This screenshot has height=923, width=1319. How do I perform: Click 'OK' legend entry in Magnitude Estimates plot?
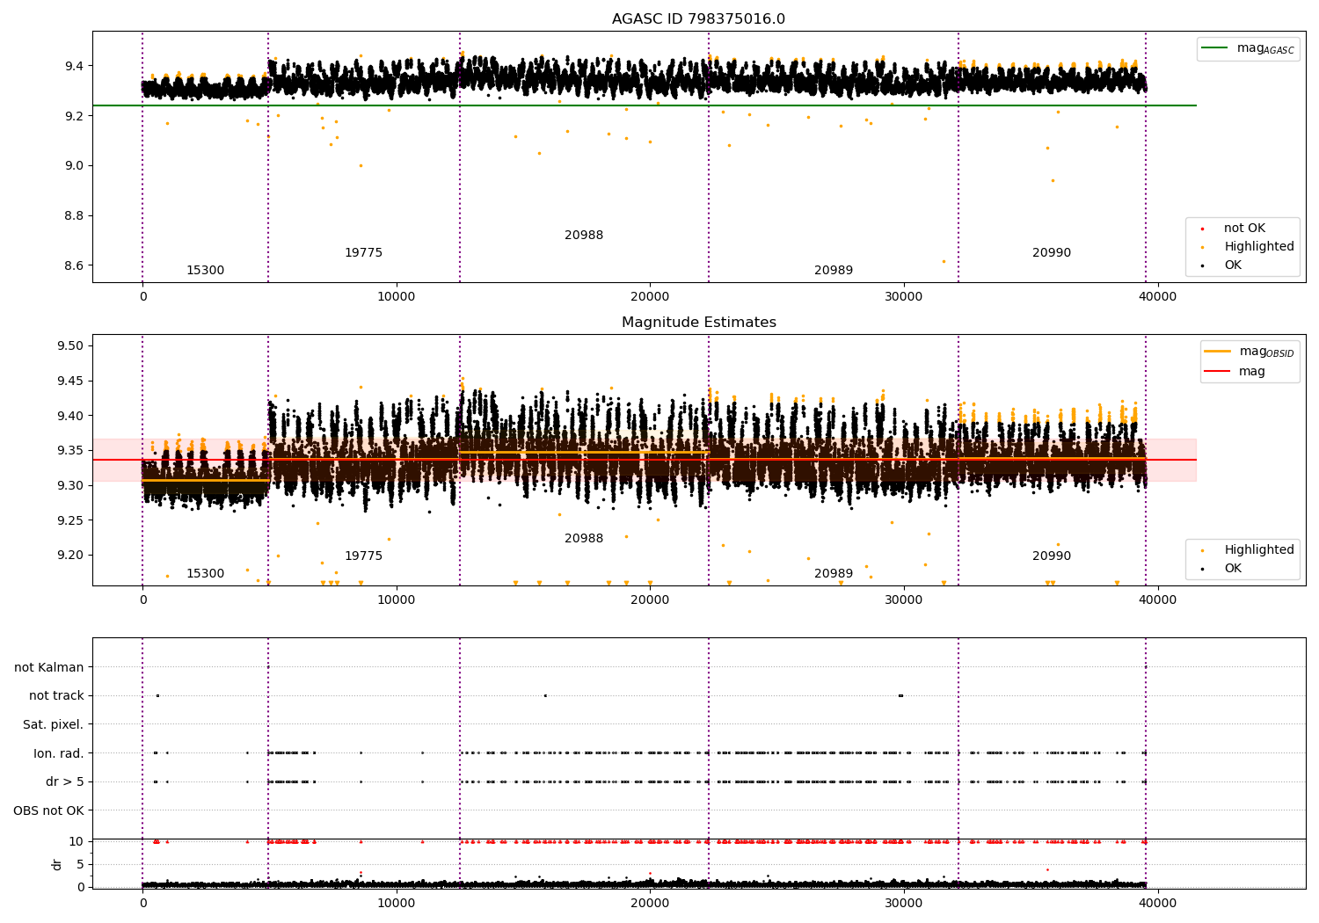tap(1233, 569)
